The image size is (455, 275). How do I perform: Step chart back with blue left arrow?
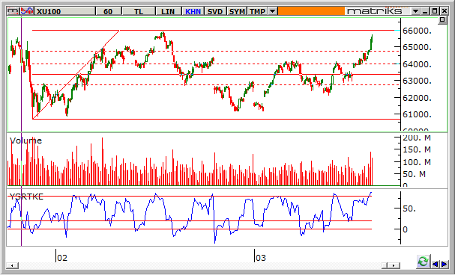(435, 264)
